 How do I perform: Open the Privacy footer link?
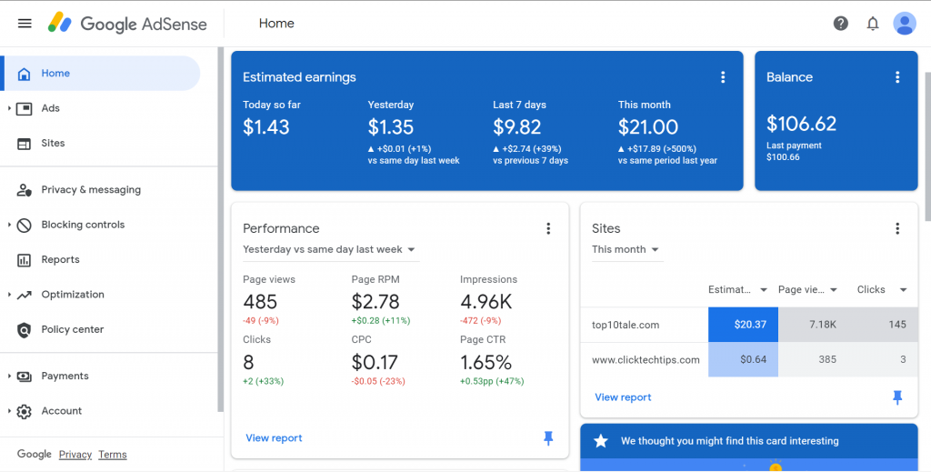tap(75, 455)
